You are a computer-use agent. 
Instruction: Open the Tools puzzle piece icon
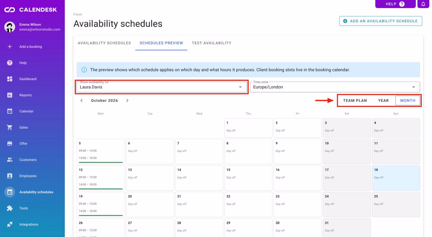tap(10, 208)
